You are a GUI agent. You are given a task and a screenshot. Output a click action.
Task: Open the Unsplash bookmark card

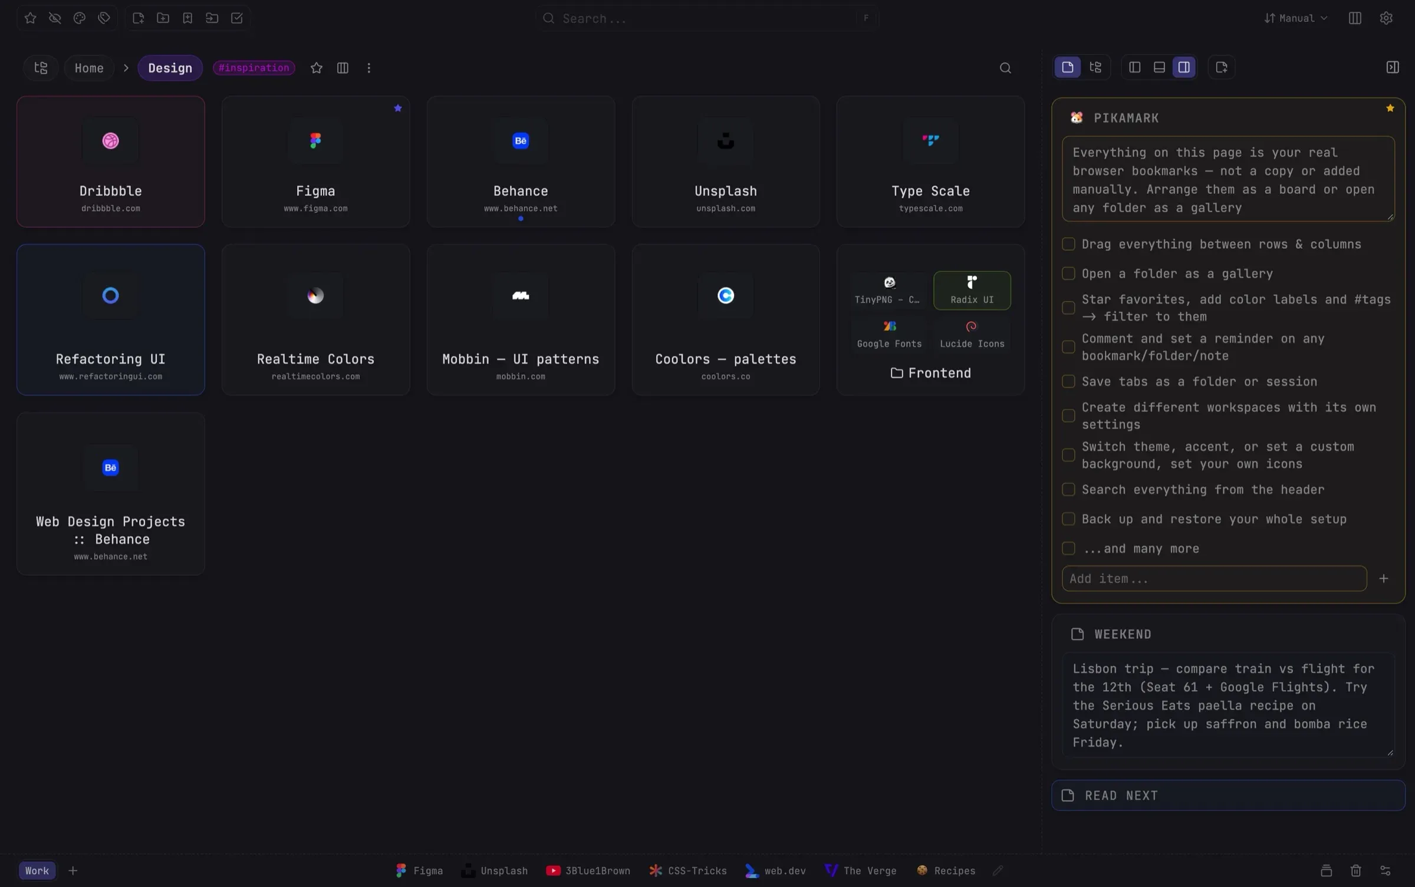(x=726, y=161)
